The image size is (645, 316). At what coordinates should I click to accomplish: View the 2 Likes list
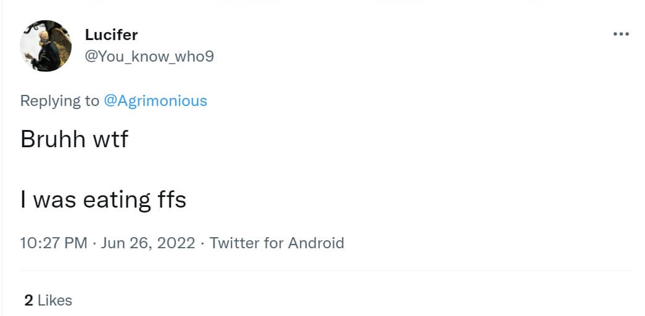click(48, 301)
